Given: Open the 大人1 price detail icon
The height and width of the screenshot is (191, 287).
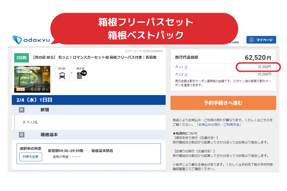Looking at the screenshot, I should click(186, 67).
